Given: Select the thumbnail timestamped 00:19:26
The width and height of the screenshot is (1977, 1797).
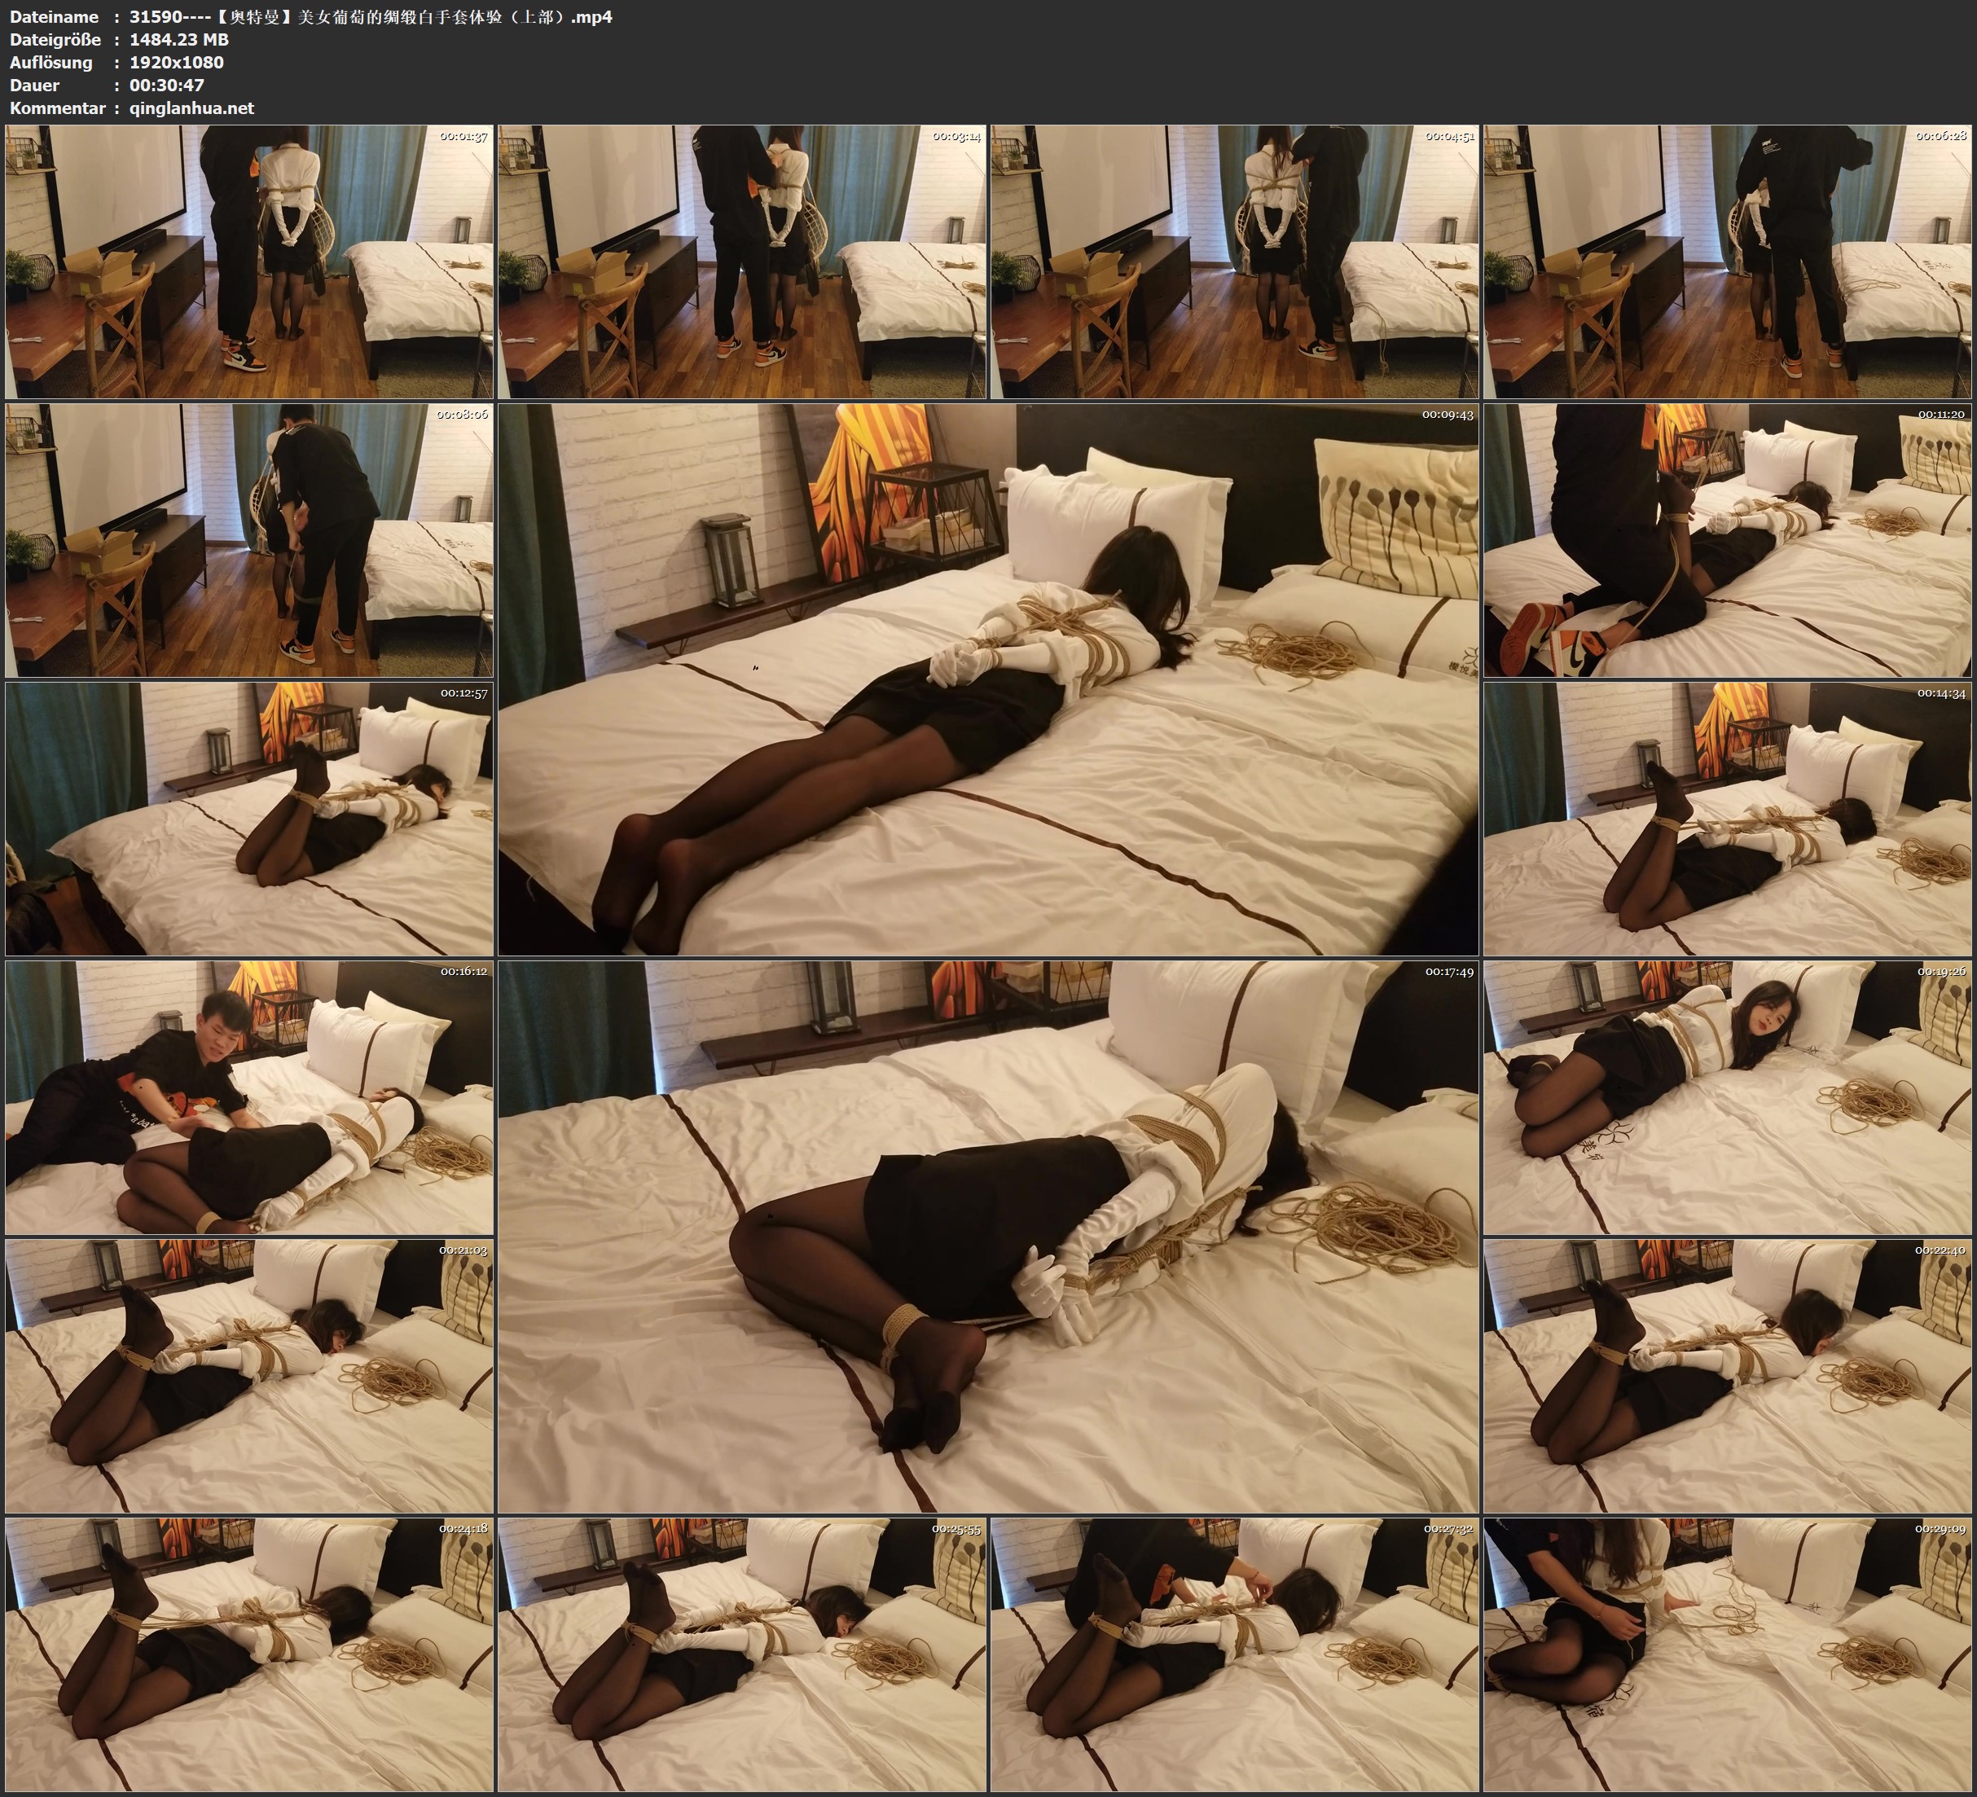Looking at the screenshot, I should (1727, 1096).
